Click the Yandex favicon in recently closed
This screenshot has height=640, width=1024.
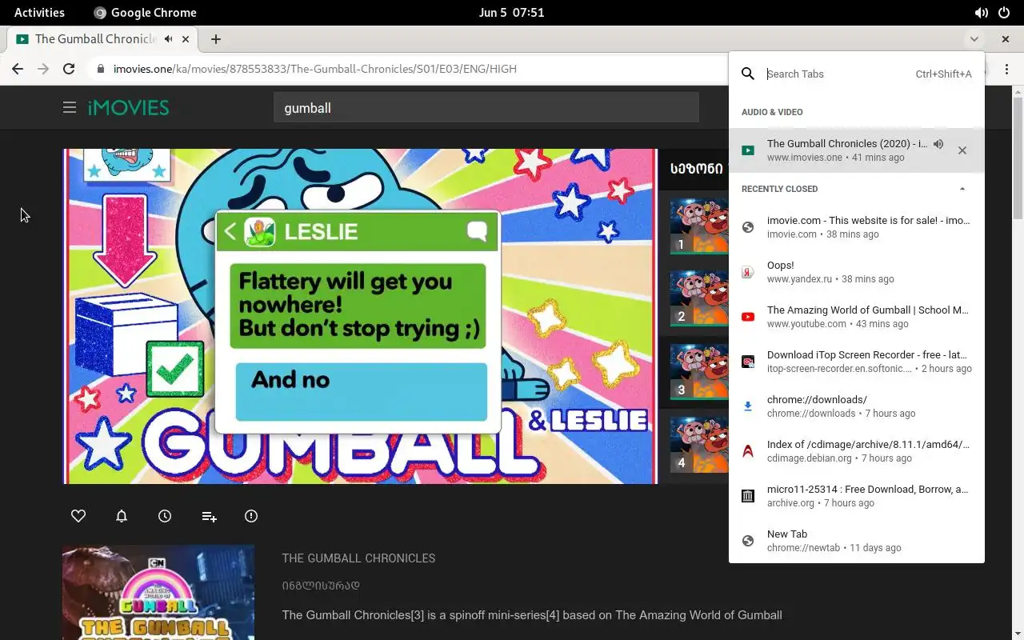(x=748, y=272)
